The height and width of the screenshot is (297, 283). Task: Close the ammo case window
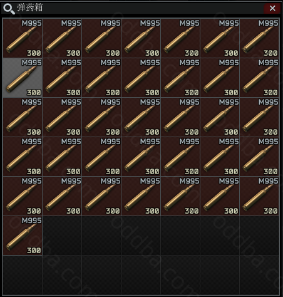(x=272, y=8)
